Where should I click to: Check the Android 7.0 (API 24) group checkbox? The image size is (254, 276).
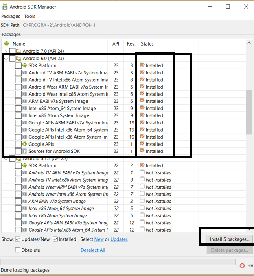point(12,51)
